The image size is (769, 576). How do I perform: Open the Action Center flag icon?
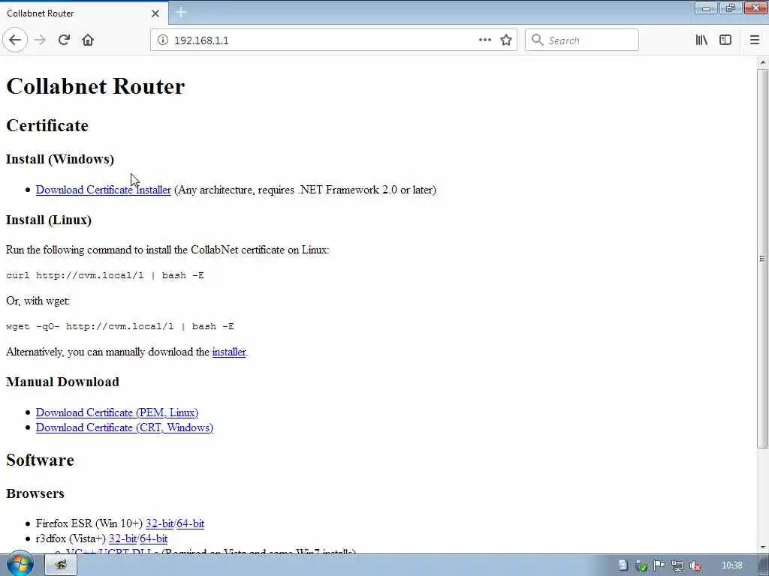pyautogui.click(x=659, y=565)
